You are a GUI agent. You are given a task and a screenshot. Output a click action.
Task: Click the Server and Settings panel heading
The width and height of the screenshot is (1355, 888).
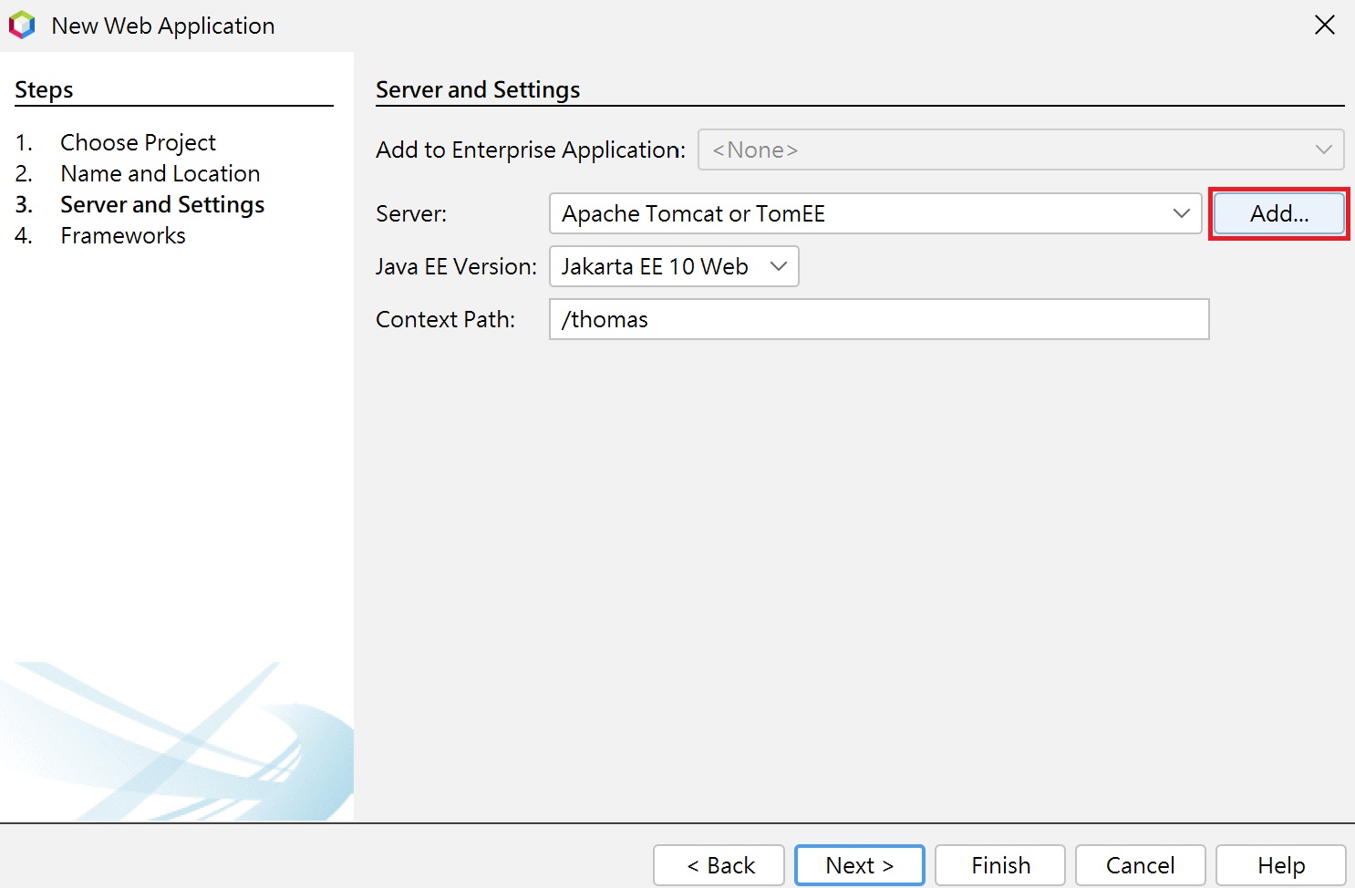click(x=478, y=90)
